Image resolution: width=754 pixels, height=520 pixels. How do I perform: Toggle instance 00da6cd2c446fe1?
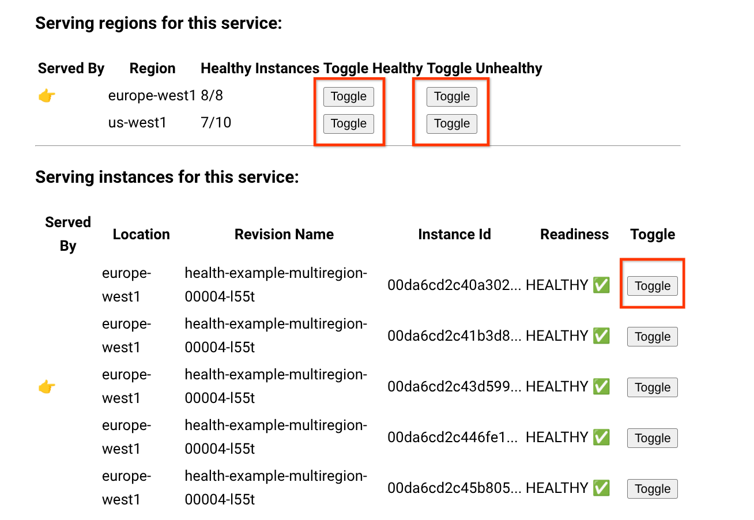652,438
